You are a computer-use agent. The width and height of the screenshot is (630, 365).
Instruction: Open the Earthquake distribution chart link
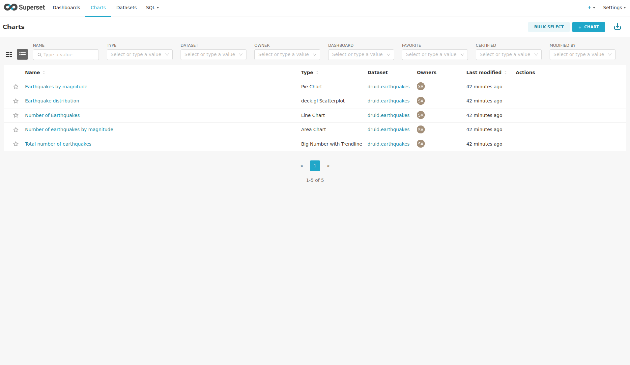coord(52,101)
